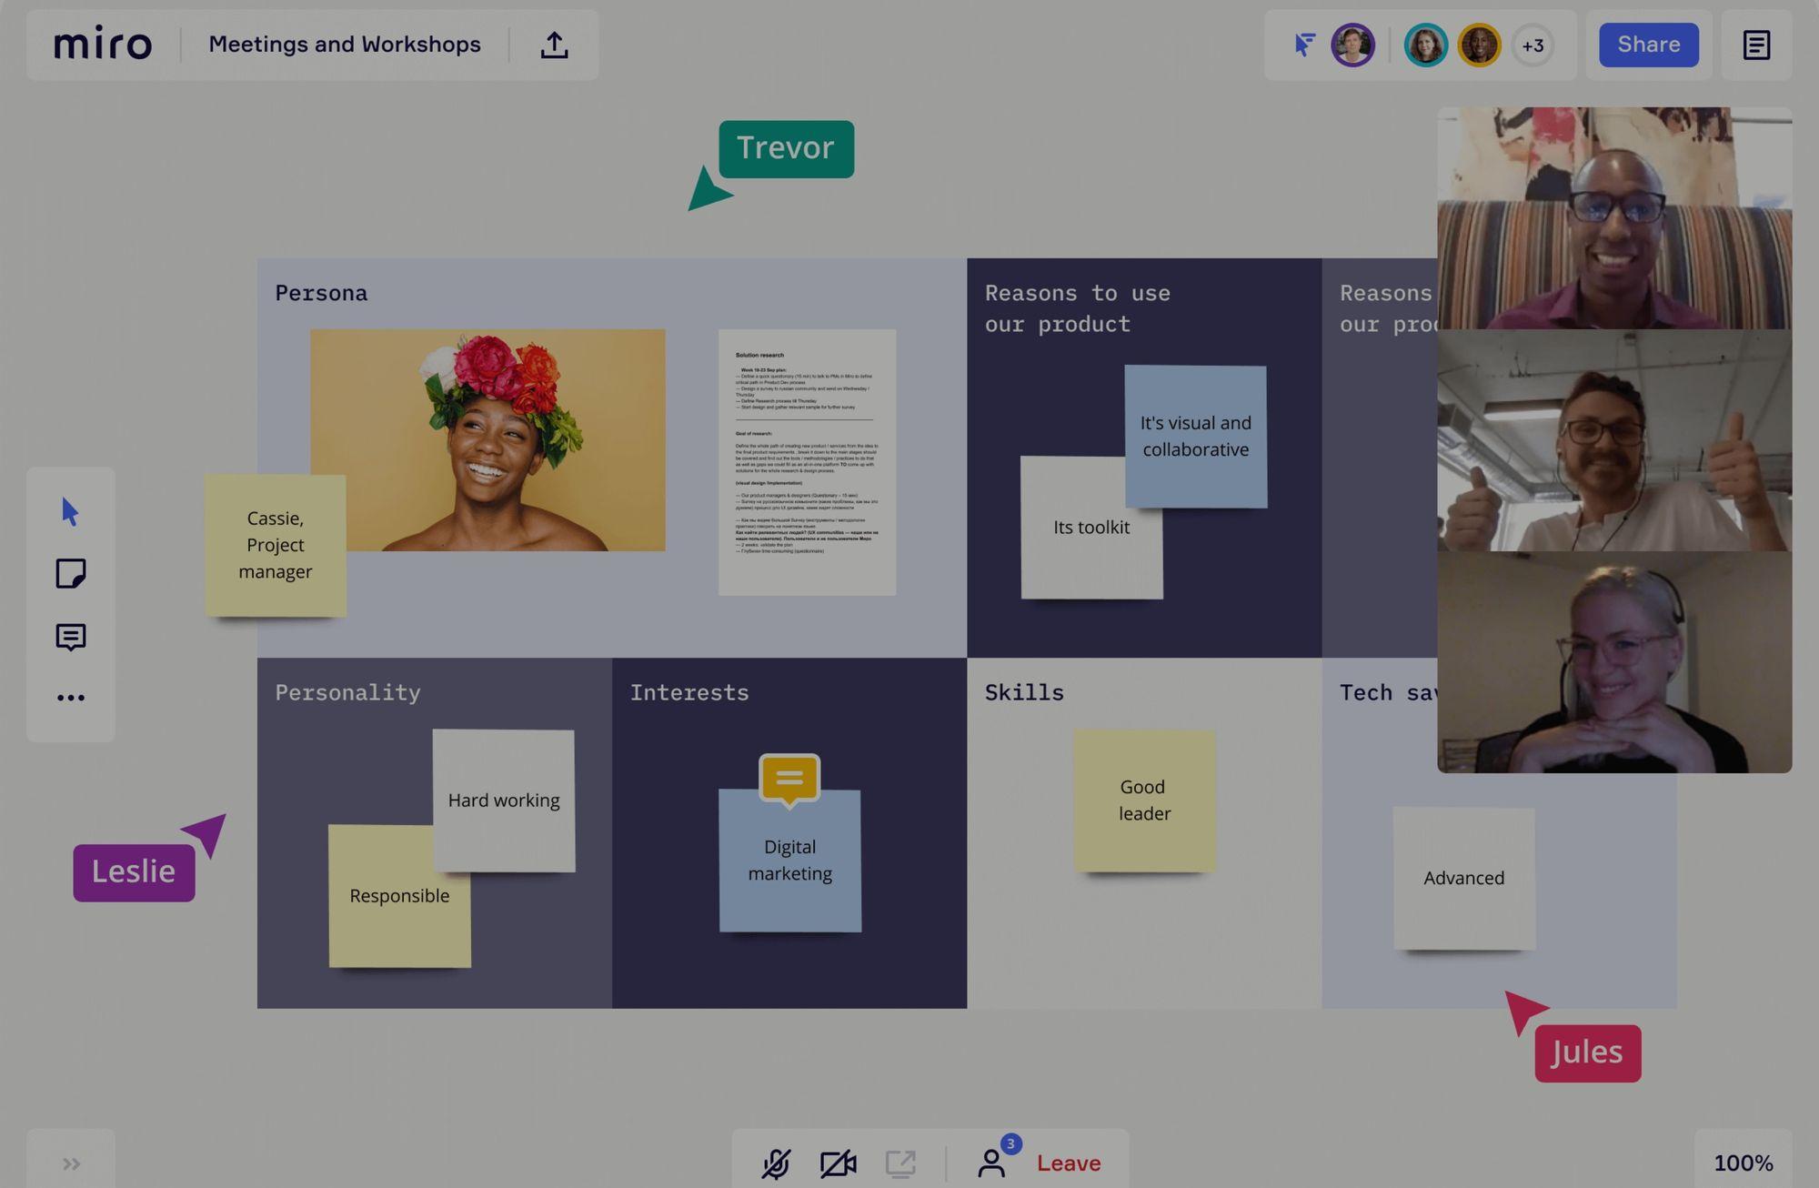
Task: Open the 100% zoom level control
Action: pyautogui.click(x=1743, y=1163)
